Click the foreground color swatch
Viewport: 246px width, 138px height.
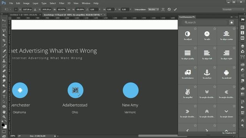[3, 125]
